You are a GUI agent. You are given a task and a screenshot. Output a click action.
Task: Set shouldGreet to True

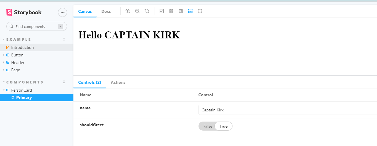pyautogui.click(x=223, y=126)
